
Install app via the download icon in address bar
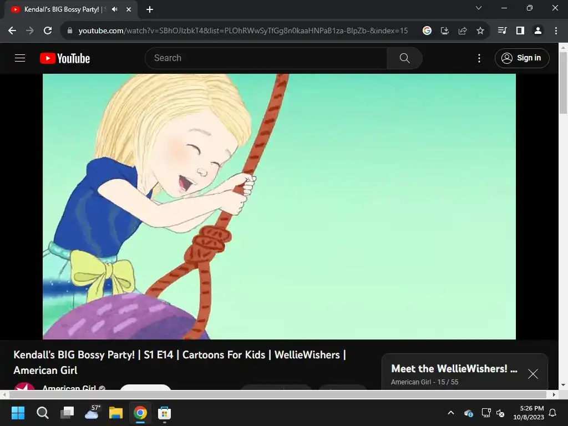(x=445, y=31)
